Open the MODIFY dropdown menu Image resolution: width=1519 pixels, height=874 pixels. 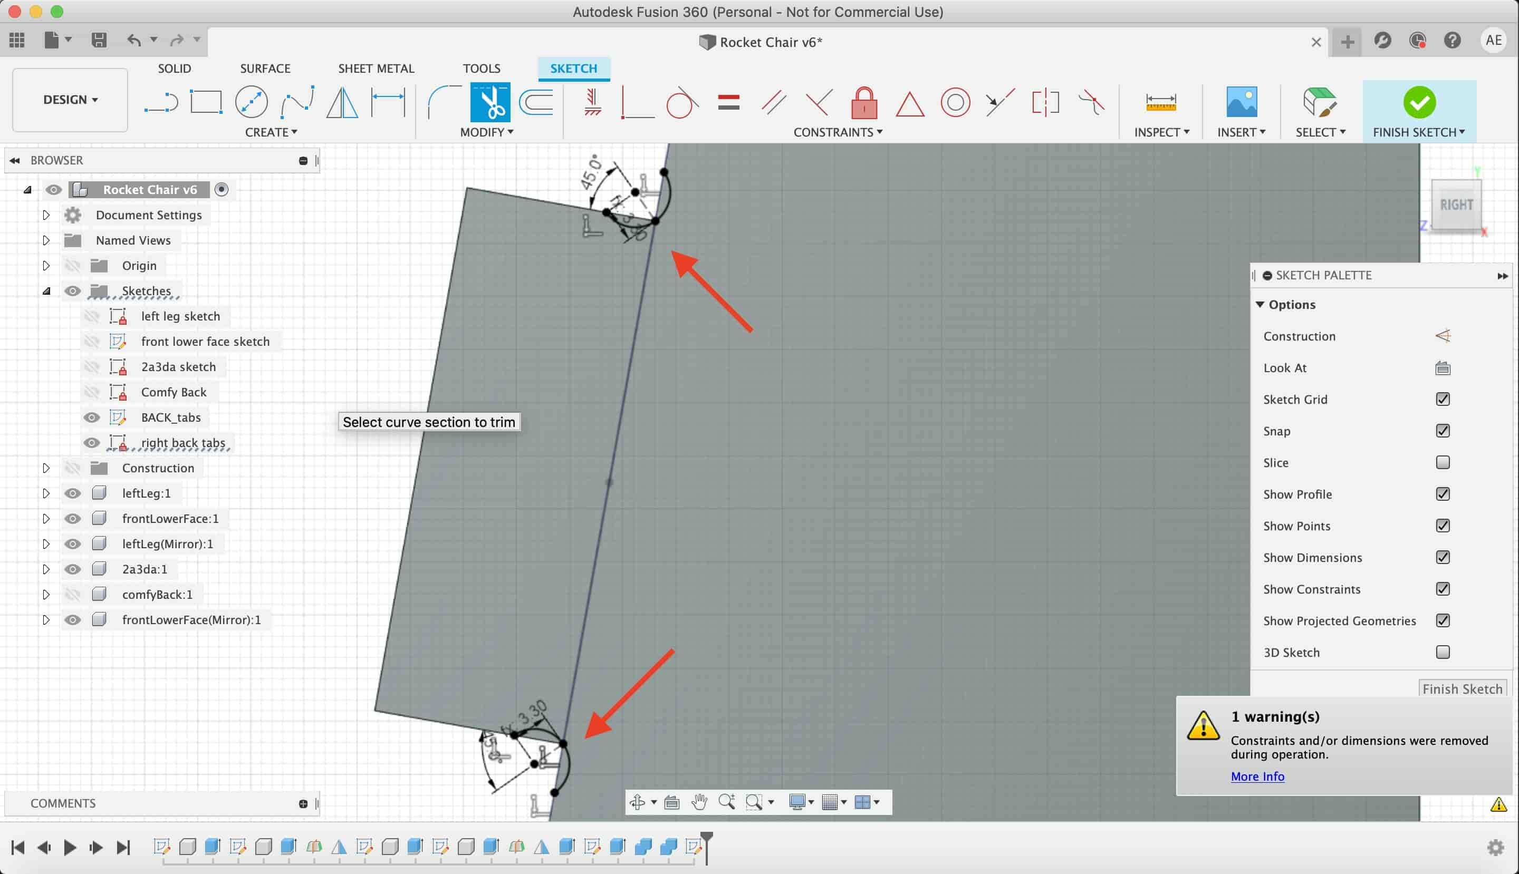click(x=486, y=132)
